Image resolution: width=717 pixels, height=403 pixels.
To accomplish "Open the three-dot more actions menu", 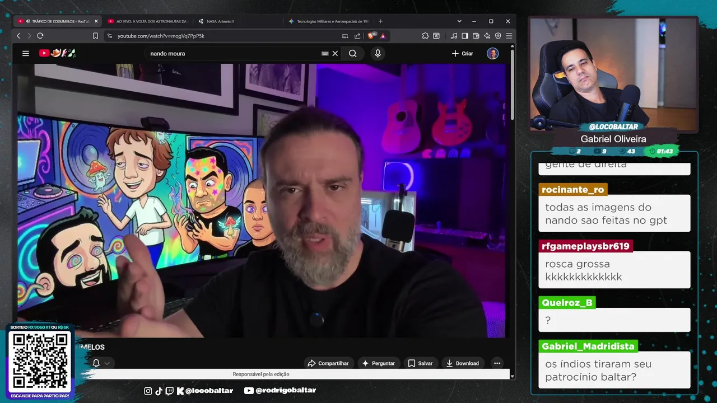I will (497, 363).
